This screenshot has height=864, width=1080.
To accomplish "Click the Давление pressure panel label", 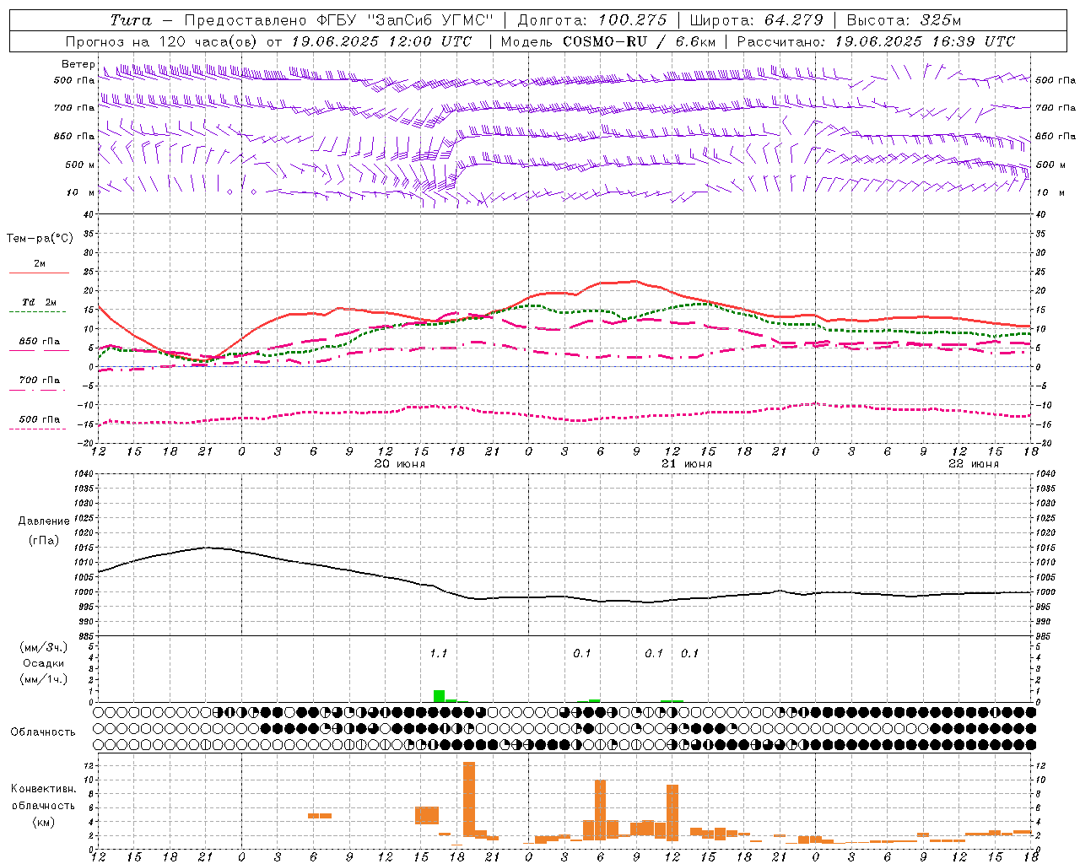I will tap(44, 521).
